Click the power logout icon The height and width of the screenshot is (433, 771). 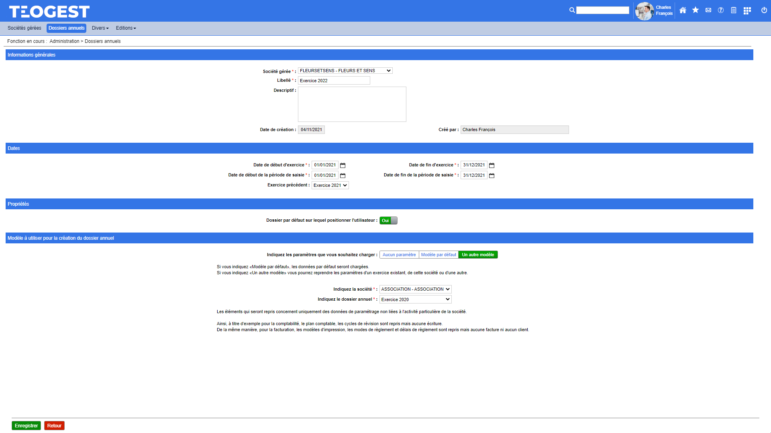coord(764,10)
